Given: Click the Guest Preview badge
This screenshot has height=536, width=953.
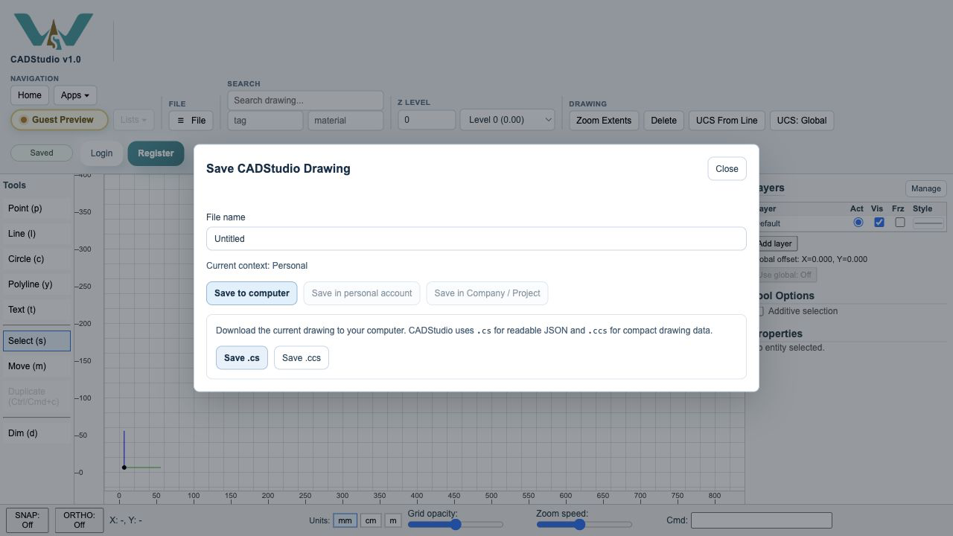Looking at the screenshot, I should pyautogui.click(x=59, y=120).
